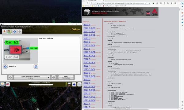Open the 2022.3.OC1 release notes link

point(89,69)
